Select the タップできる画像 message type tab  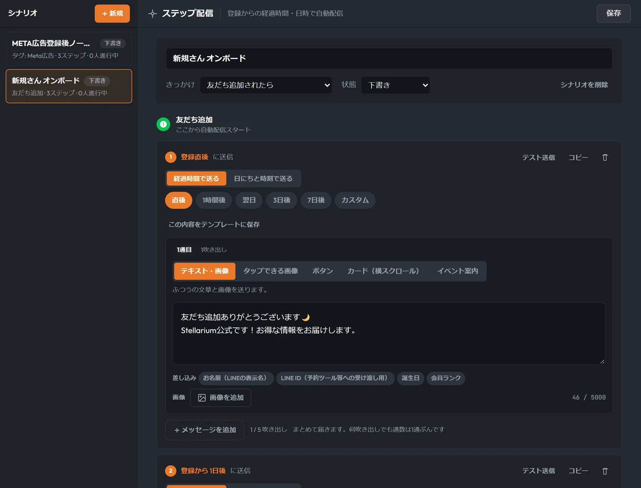point(270,271)
